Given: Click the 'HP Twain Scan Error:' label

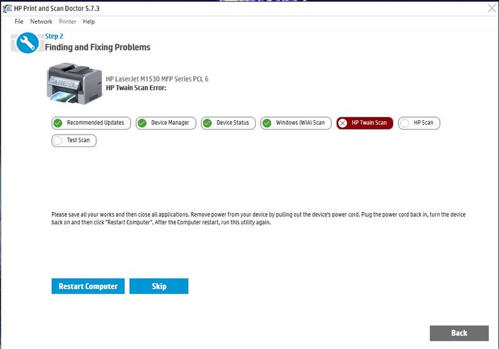Looking at the screenshot, I should click(x=136, y=88).
